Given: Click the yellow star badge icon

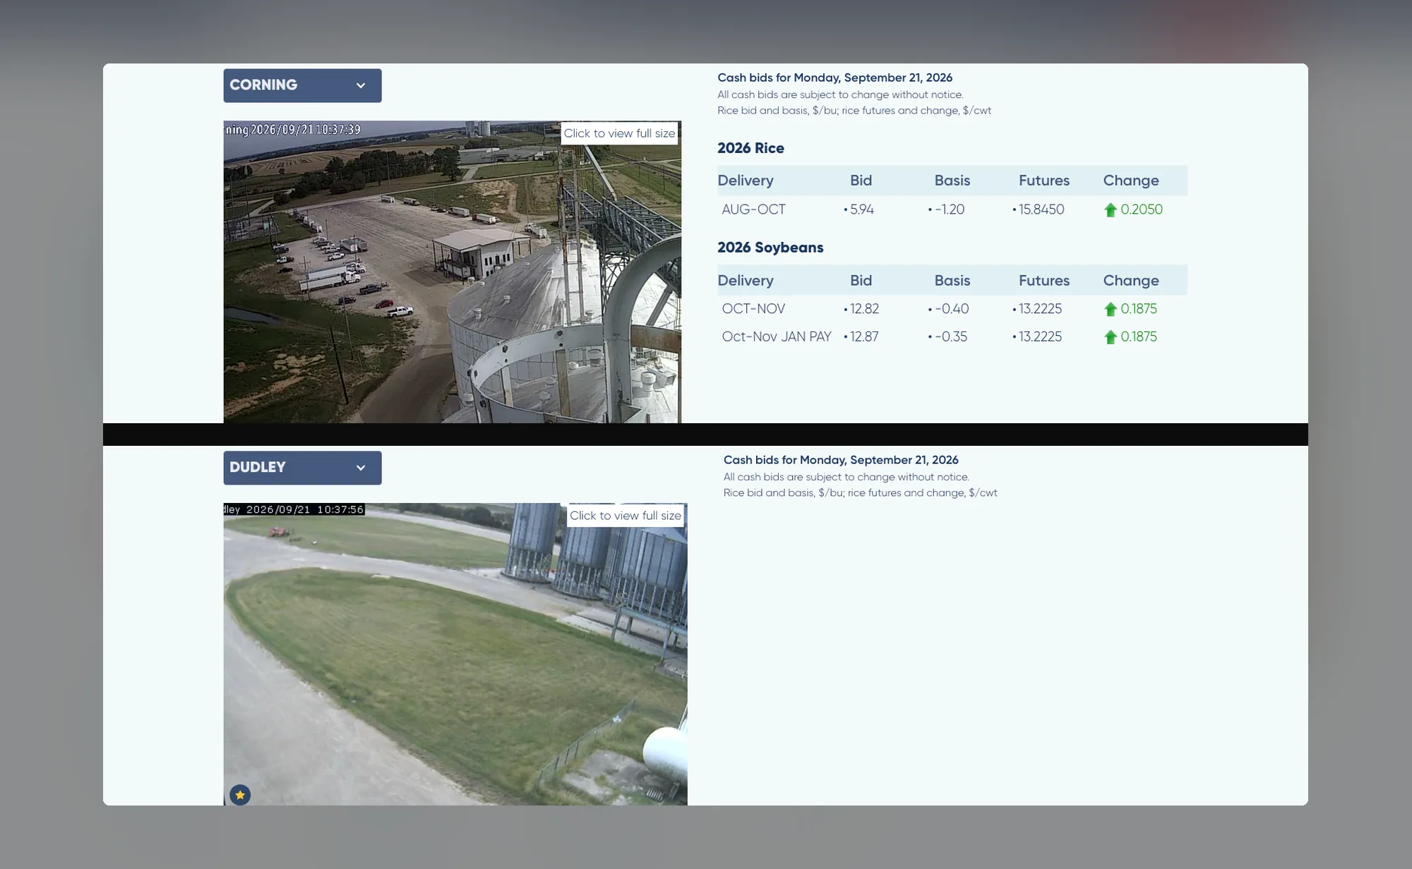Looking at the screenshot, I should click(240, 795).
